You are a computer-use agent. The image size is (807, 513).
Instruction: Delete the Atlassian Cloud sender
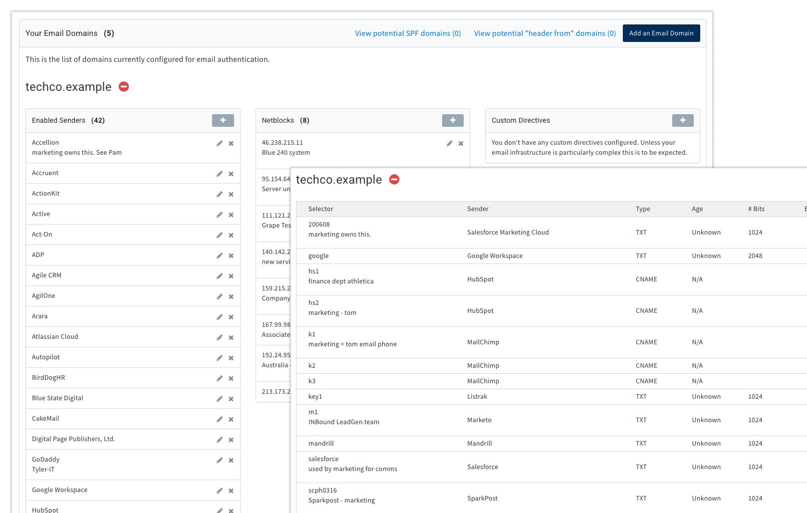(x=231, y=337)
